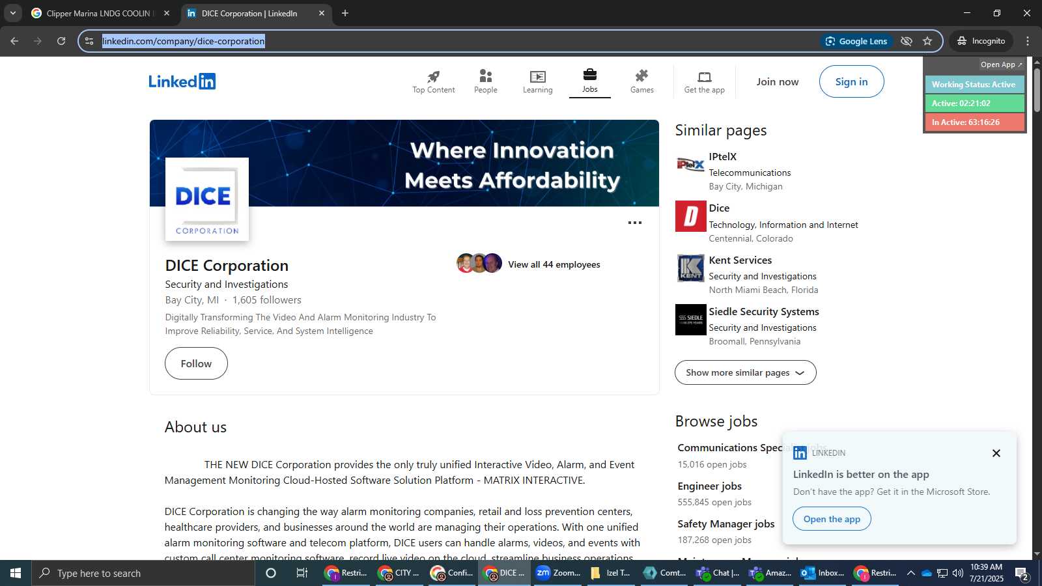Image resolution: width=1042 pixels, height=586 pixels.
Task: Click the DICE Corporation logo image
Action: (207, 199)
